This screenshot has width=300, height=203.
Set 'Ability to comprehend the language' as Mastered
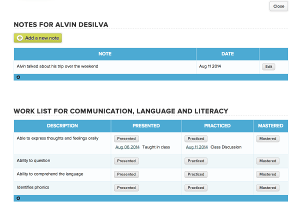point(267,174)
